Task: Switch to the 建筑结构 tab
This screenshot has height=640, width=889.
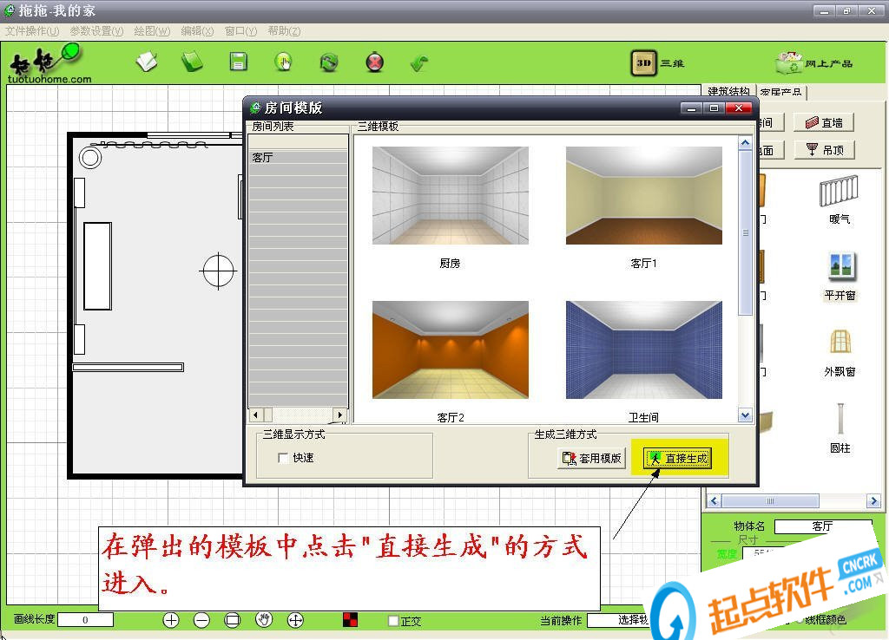Action: pyautogui.click(x=728, y=91)
